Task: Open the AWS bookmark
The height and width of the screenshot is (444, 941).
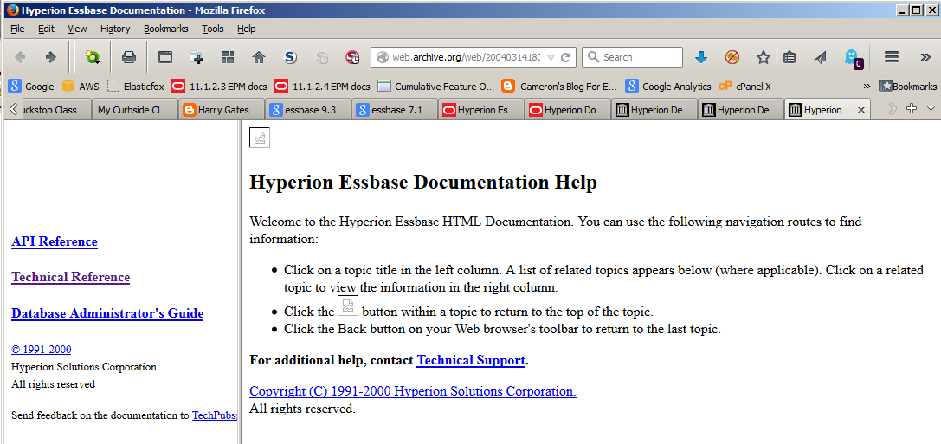Action: pyautogui.click(x=81, y=87)
